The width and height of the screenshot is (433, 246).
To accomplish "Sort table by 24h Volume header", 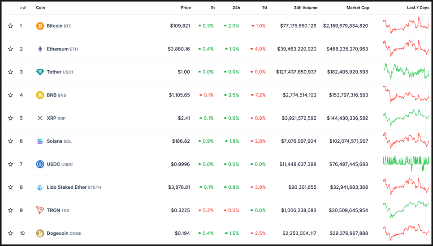I will 305,8.
